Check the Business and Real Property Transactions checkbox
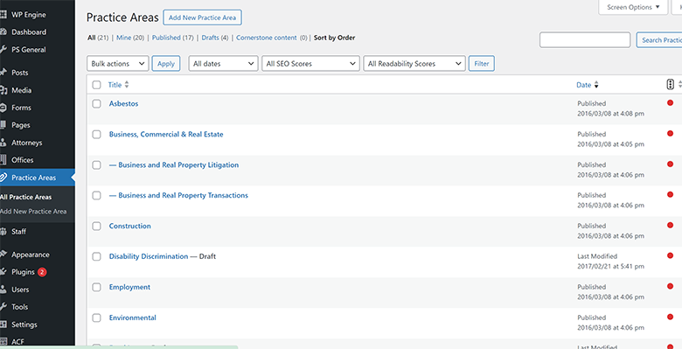The image size is (682, 349). coord(96,195)
